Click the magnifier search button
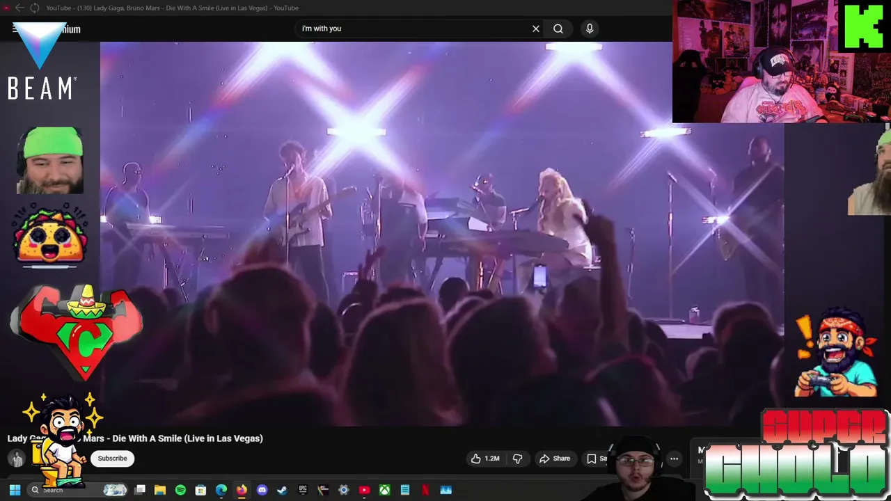The image size is (891, 501). tap(558, 29)
